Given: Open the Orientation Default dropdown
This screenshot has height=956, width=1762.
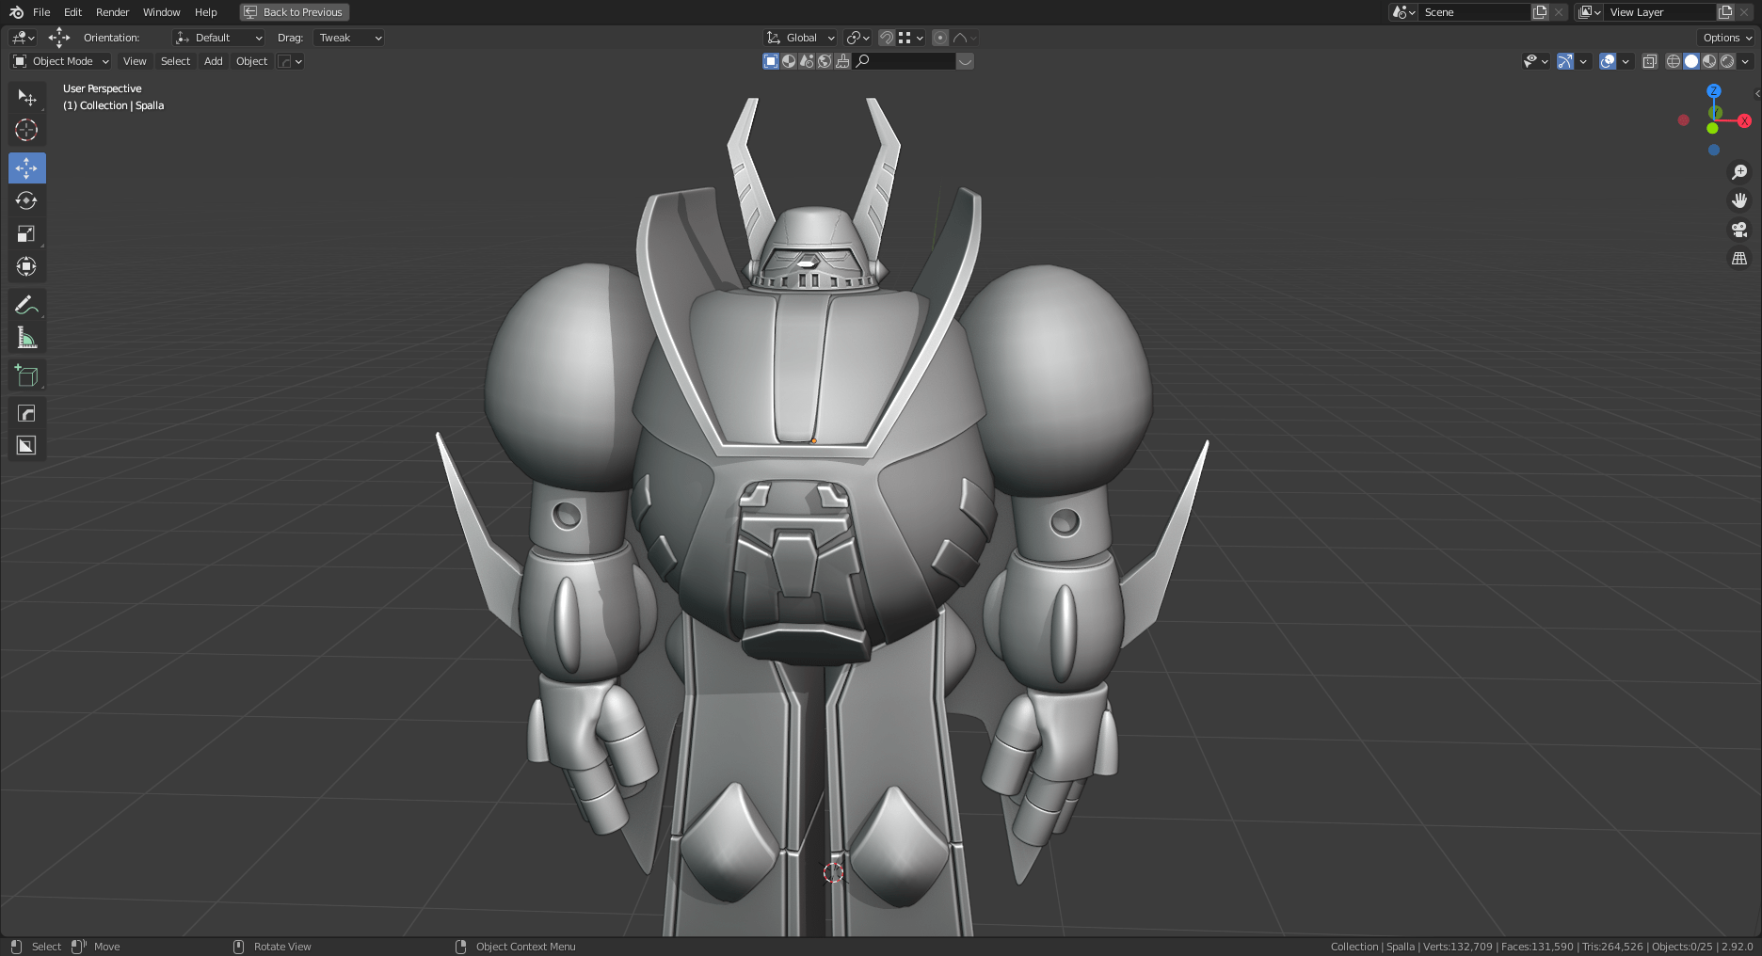Looking at the screenshot, I should (219, 38).
